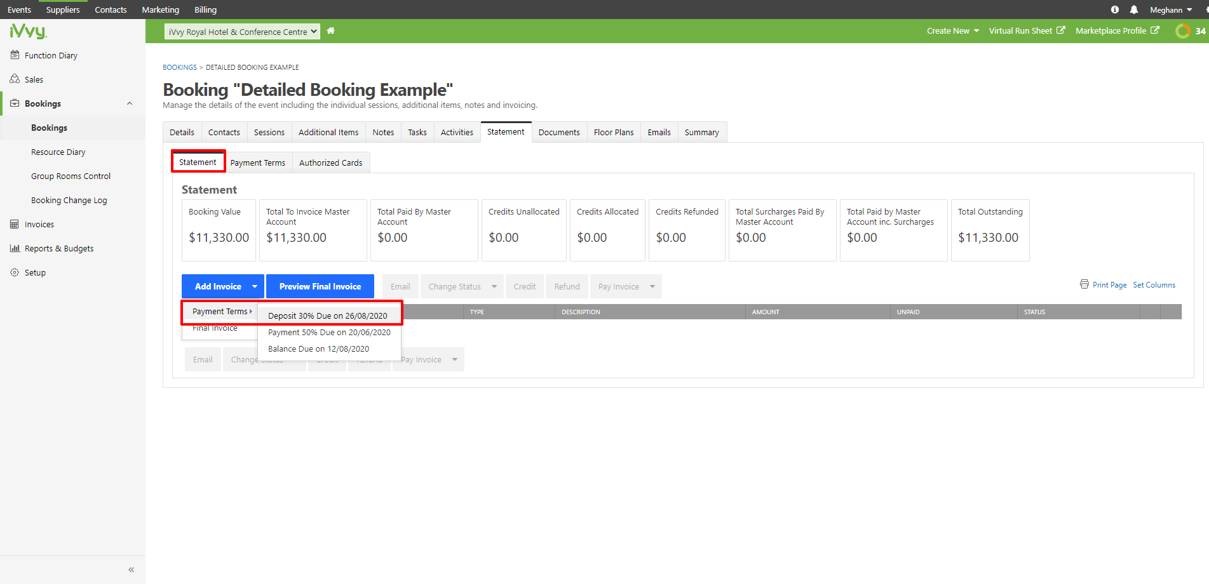Select Bookings sub-item in sidebar
Viewport: 1209px width, 584px height.
(x=49, y=128)
